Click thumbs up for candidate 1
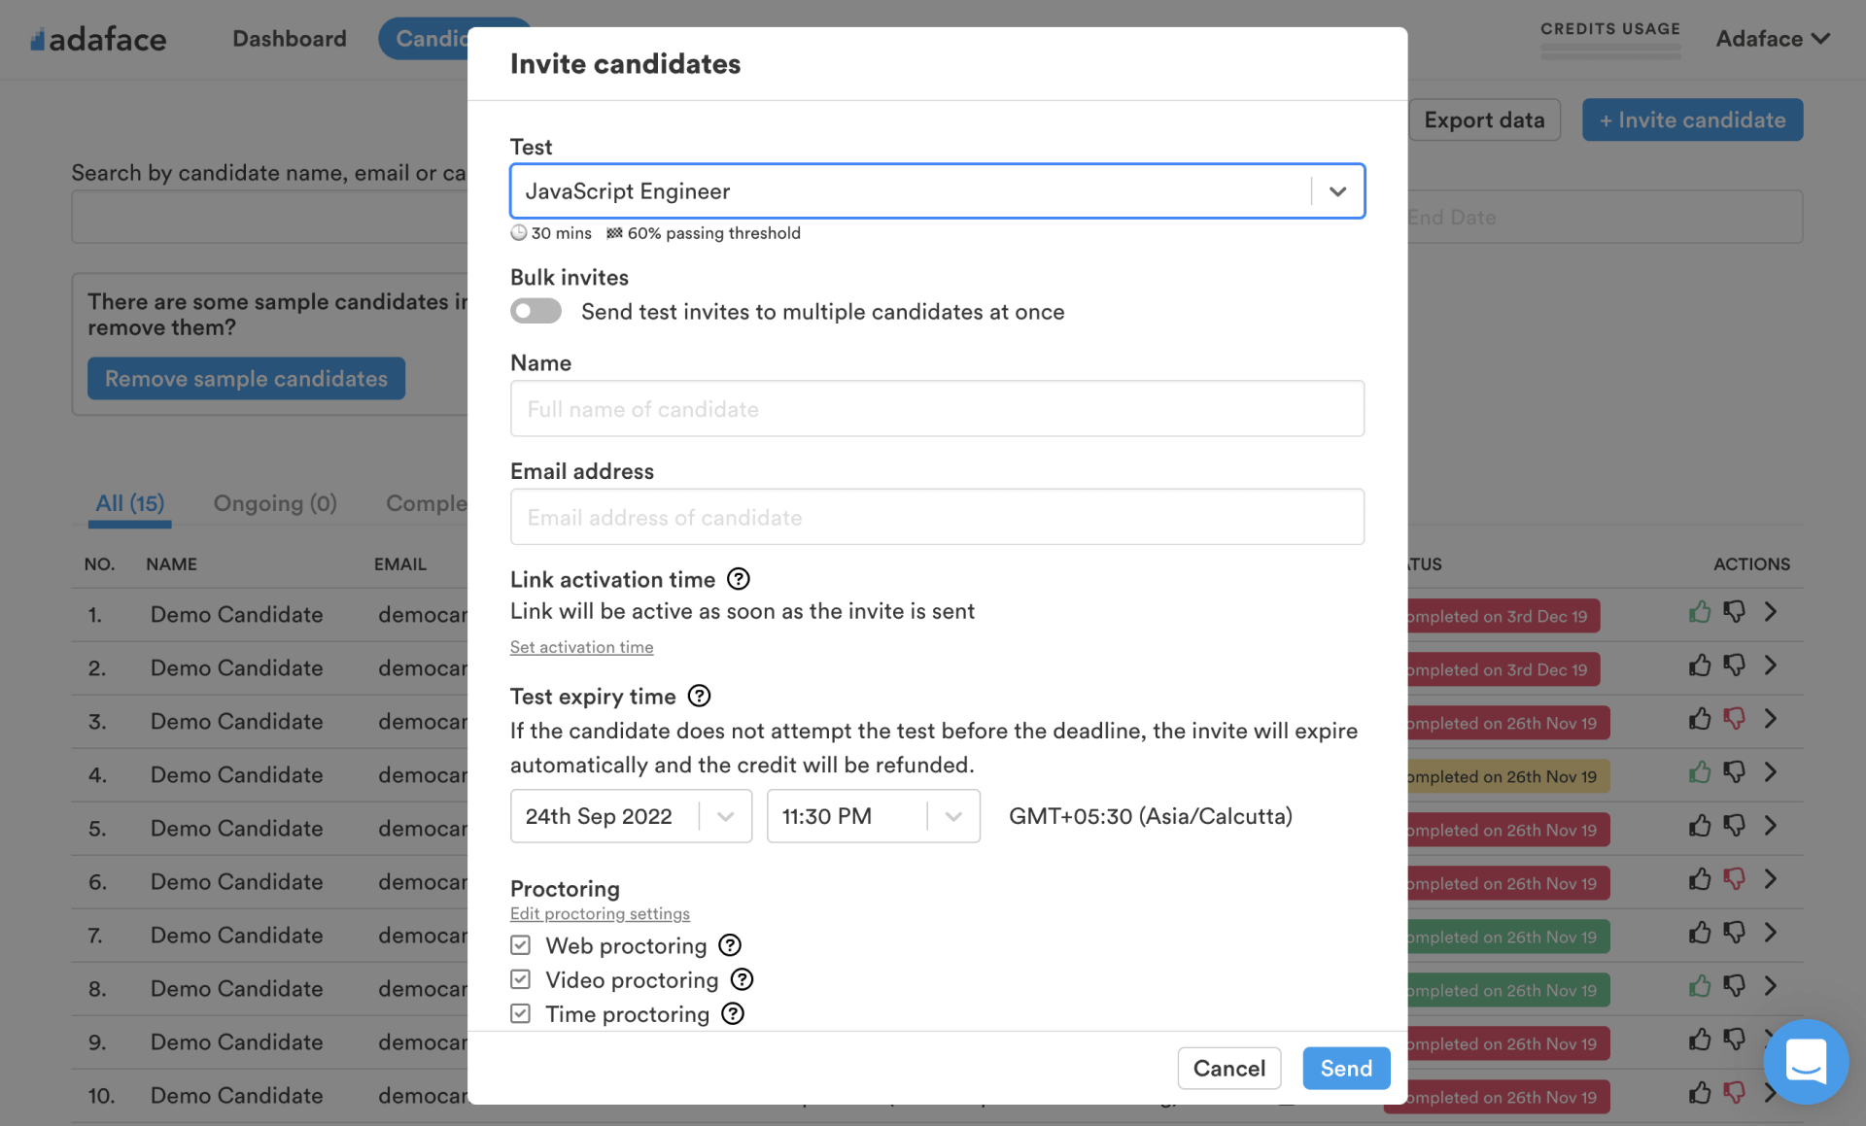This screenshot has width=1866, height=1126. tap(1700, 612)
